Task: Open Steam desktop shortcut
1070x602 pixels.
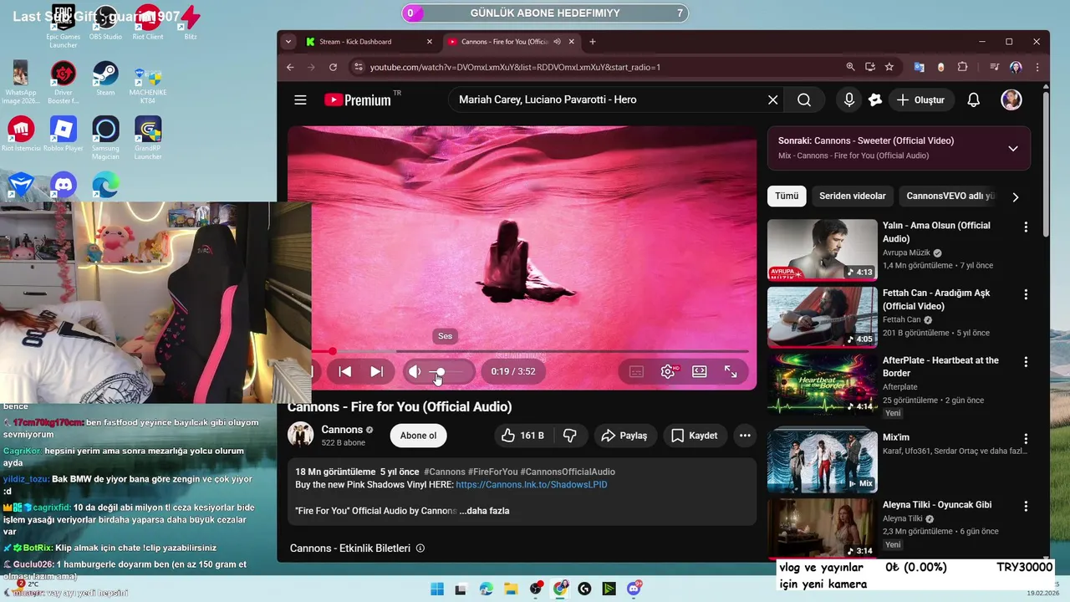Action: pyautogui.click(x=105, y=79)
